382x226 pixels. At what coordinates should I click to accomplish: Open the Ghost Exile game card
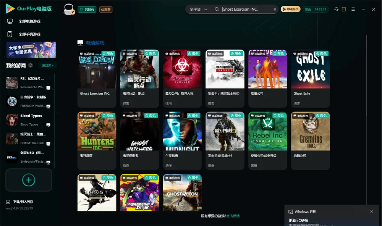(310, 78)
